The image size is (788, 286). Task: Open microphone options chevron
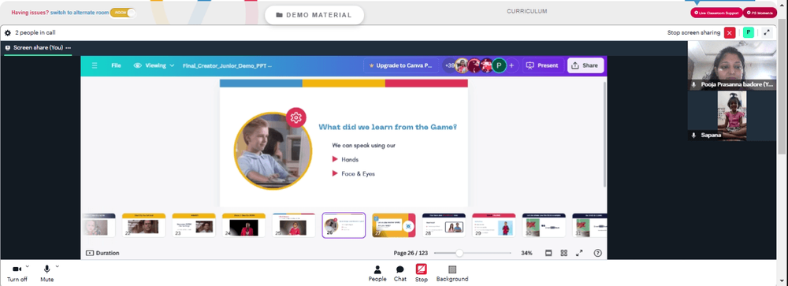click(58, 266)
